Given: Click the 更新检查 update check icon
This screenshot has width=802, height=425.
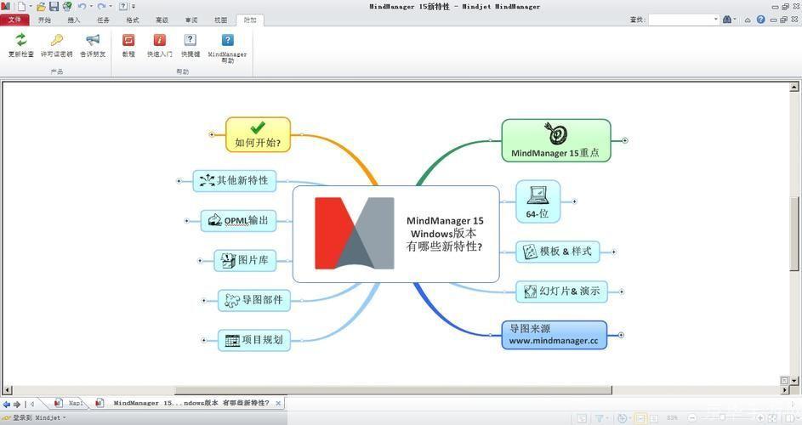Looking at the screenshot, I should (x=21, y=40).
